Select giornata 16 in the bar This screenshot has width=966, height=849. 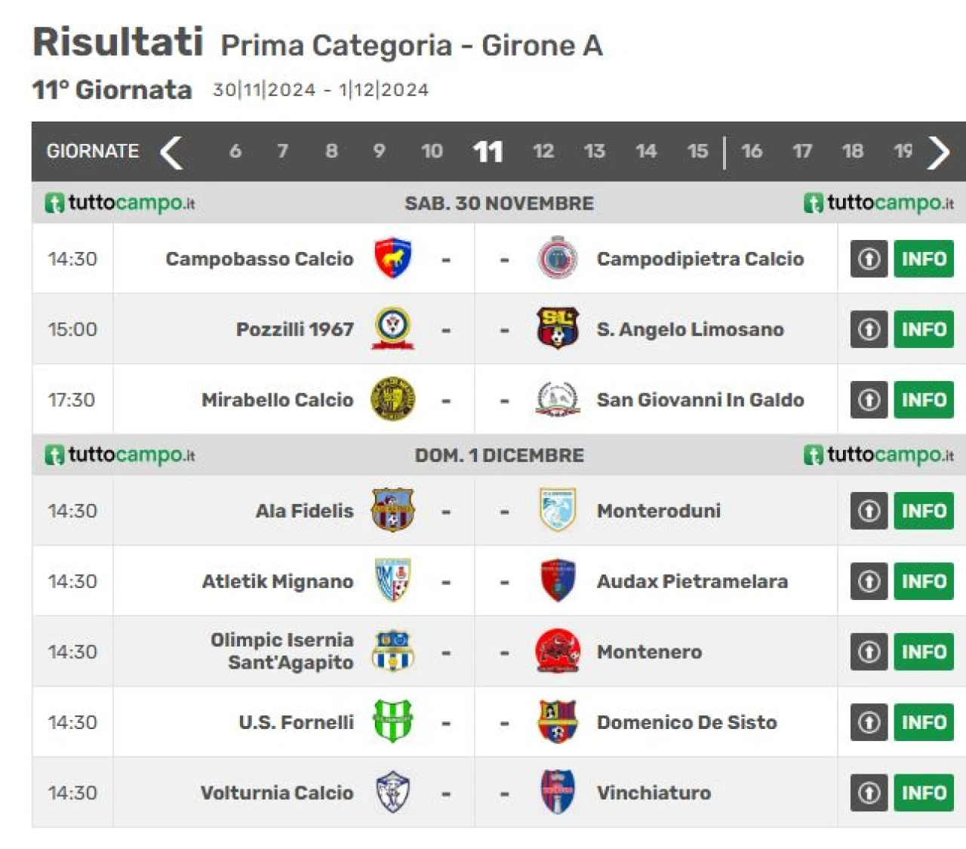pyautogui.click(x=752, y=151)
